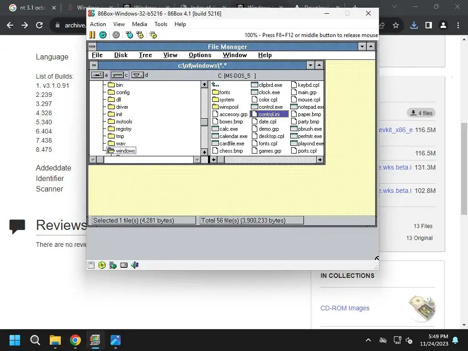Image resolution: width=468 pixels, height=351 pixels.
Task: Click the 86Box ACPI shutdown power icon
Action: (x=116, y=35)
